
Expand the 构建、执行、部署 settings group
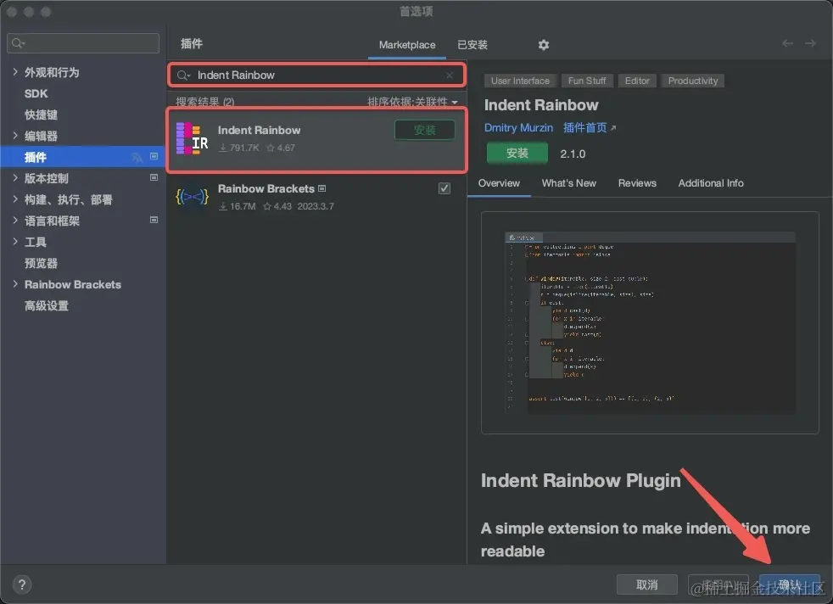(15, 199)
